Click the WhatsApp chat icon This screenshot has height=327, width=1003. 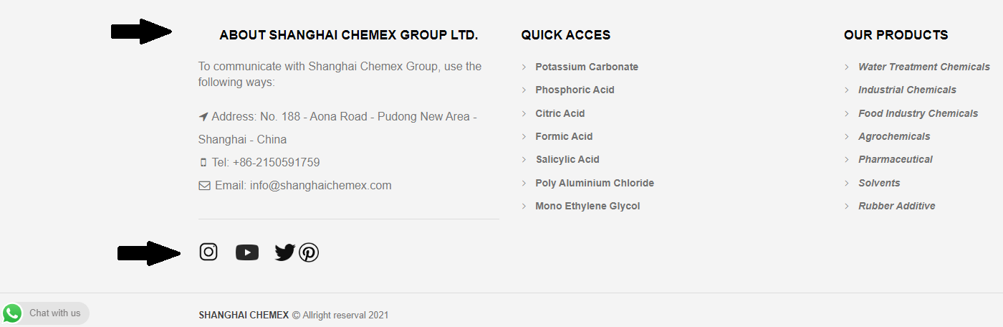click(x=12, y=313)
